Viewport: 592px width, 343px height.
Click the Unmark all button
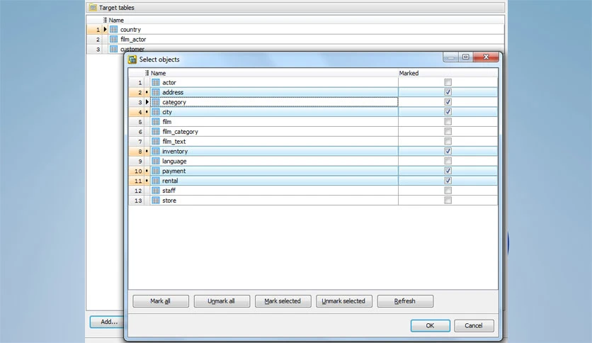point(222,301)
